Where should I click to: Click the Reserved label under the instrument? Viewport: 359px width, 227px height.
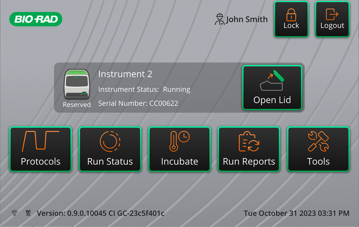(77, 105)
